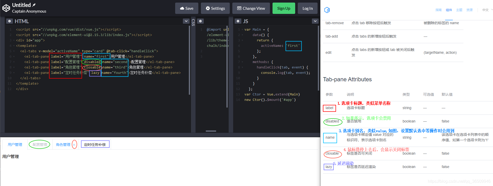Open the 主题 nav item
493x186 pixels.
pyautogui.click(x=459, y=10)
